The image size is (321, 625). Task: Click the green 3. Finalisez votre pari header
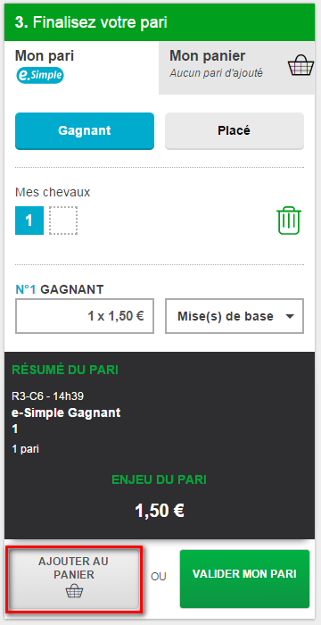pos(160,22)
